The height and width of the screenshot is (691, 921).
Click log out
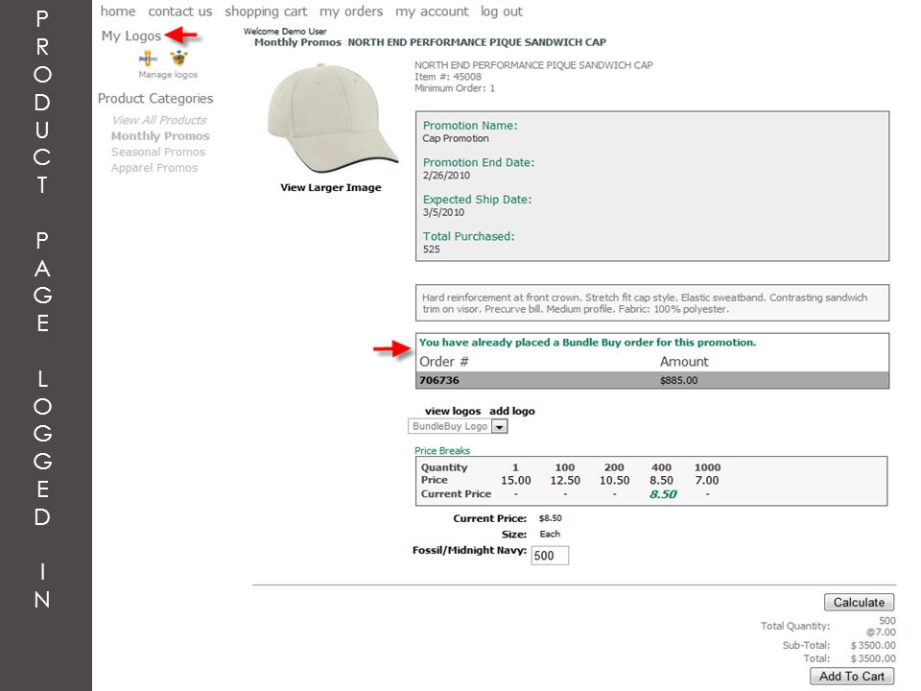click(x=501, y=12)
